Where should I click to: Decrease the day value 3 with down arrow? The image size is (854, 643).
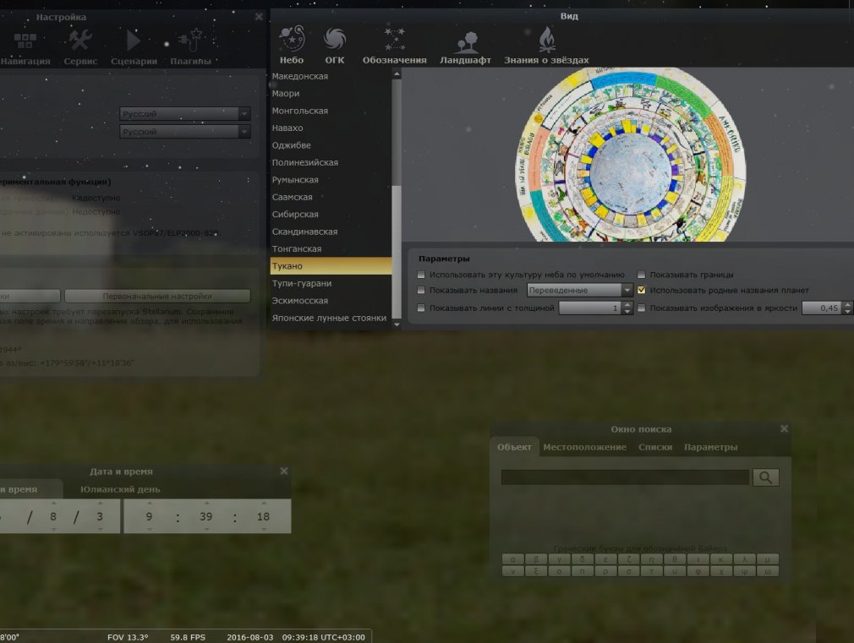tap(100, 529)
